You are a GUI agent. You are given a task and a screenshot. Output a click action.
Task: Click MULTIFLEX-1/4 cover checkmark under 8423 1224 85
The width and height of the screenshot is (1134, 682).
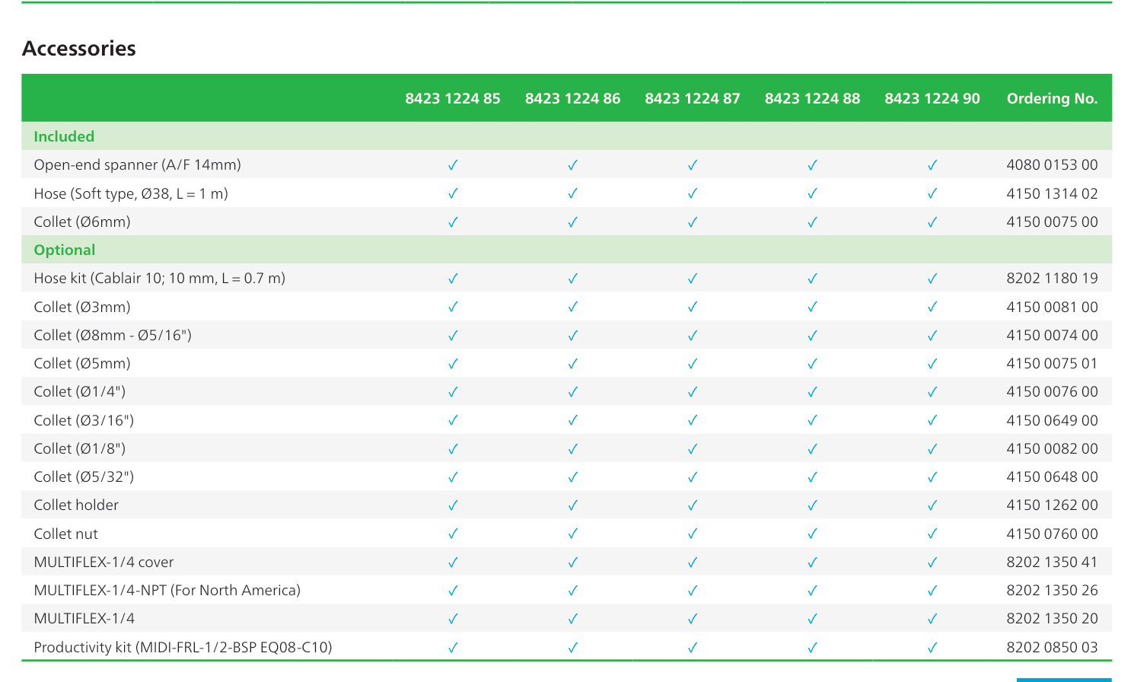coord(453,562)
